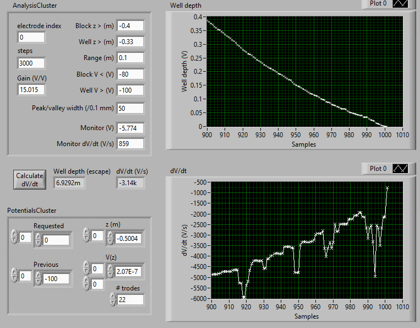Click the Peak/valley width input box
This screenshot has width=420, height=328.
point(130,108)
